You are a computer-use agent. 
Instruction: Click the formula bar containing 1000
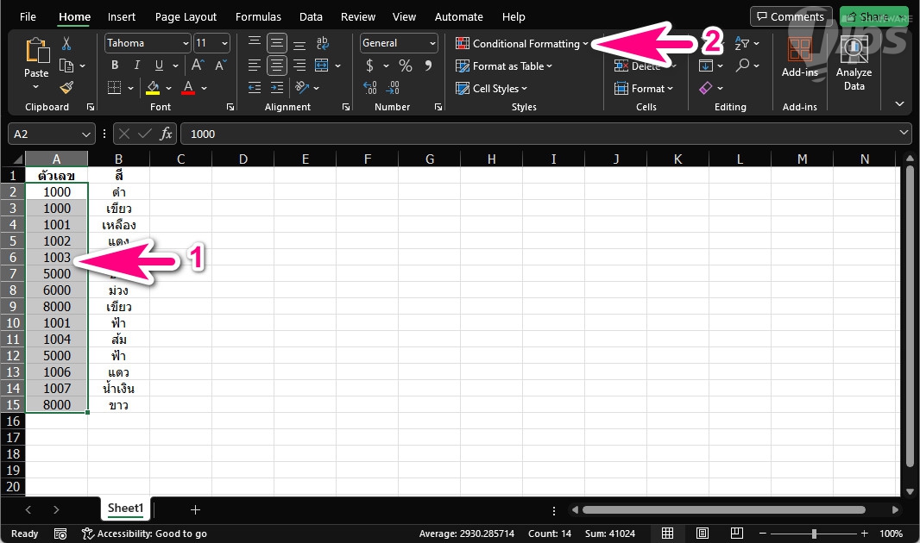[545, 134]
